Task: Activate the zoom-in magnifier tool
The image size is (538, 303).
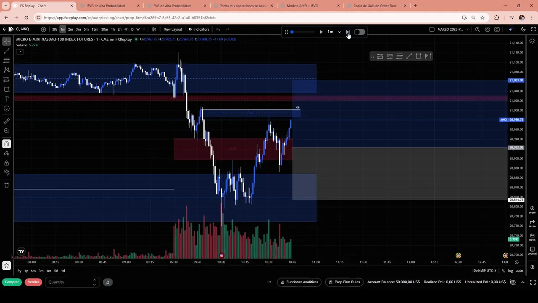Action: tap(6, 131)
